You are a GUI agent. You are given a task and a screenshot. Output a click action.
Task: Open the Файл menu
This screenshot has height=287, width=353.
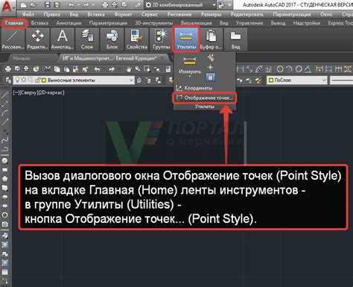(x=28, y=14)
